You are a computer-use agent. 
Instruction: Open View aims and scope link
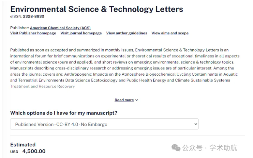(170, 33)
